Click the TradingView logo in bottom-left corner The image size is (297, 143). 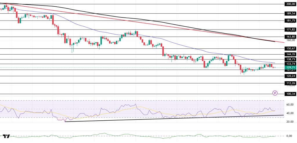(x=6, y=136)
